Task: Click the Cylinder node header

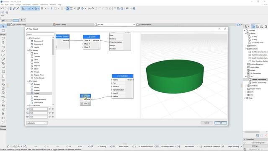Action: 122,76
